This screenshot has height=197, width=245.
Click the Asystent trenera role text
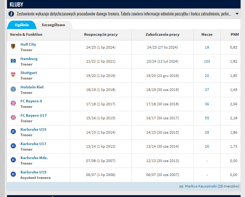[35, 178]
